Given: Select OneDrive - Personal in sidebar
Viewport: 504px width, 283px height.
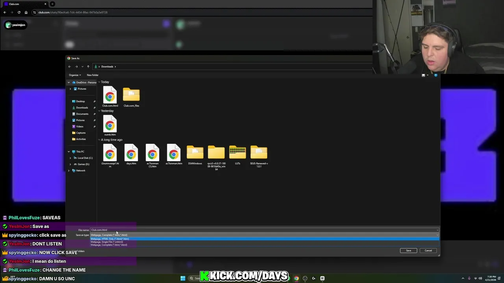Looking at the screenshot, I should [84, 83].
